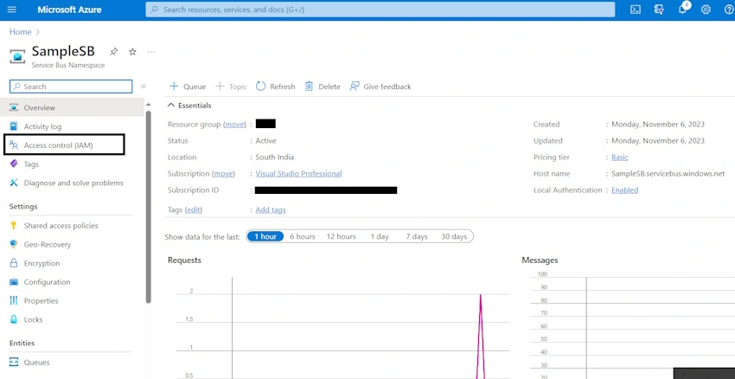735x379 pixels.
Task: Add a new Queue from the toolbar
Action: [188, 87]
